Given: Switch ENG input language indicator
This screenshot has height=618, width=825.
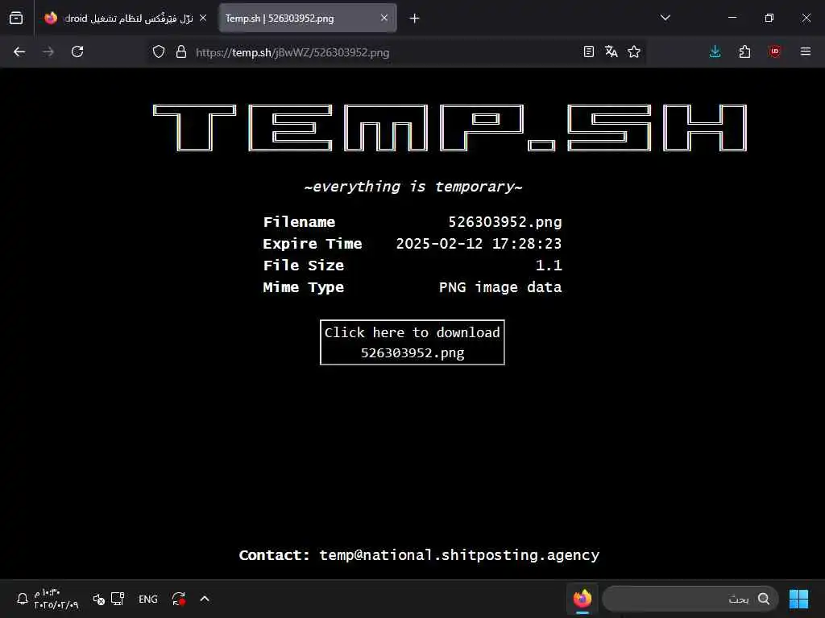Looking at the screenshot, I should pyautogui.click(x=148, y=599).
